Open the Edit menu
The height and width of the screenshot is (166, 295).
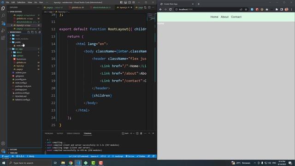(13, 2)
